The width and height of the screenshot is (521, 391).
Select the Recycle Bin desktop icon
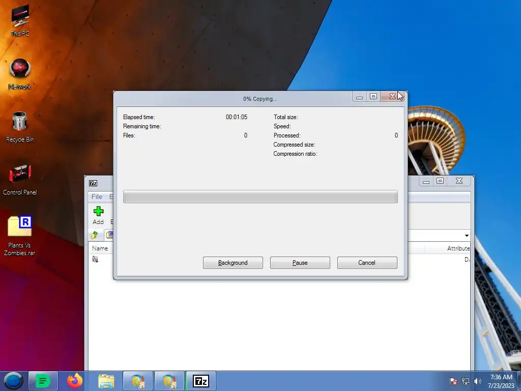click(20, 127)
